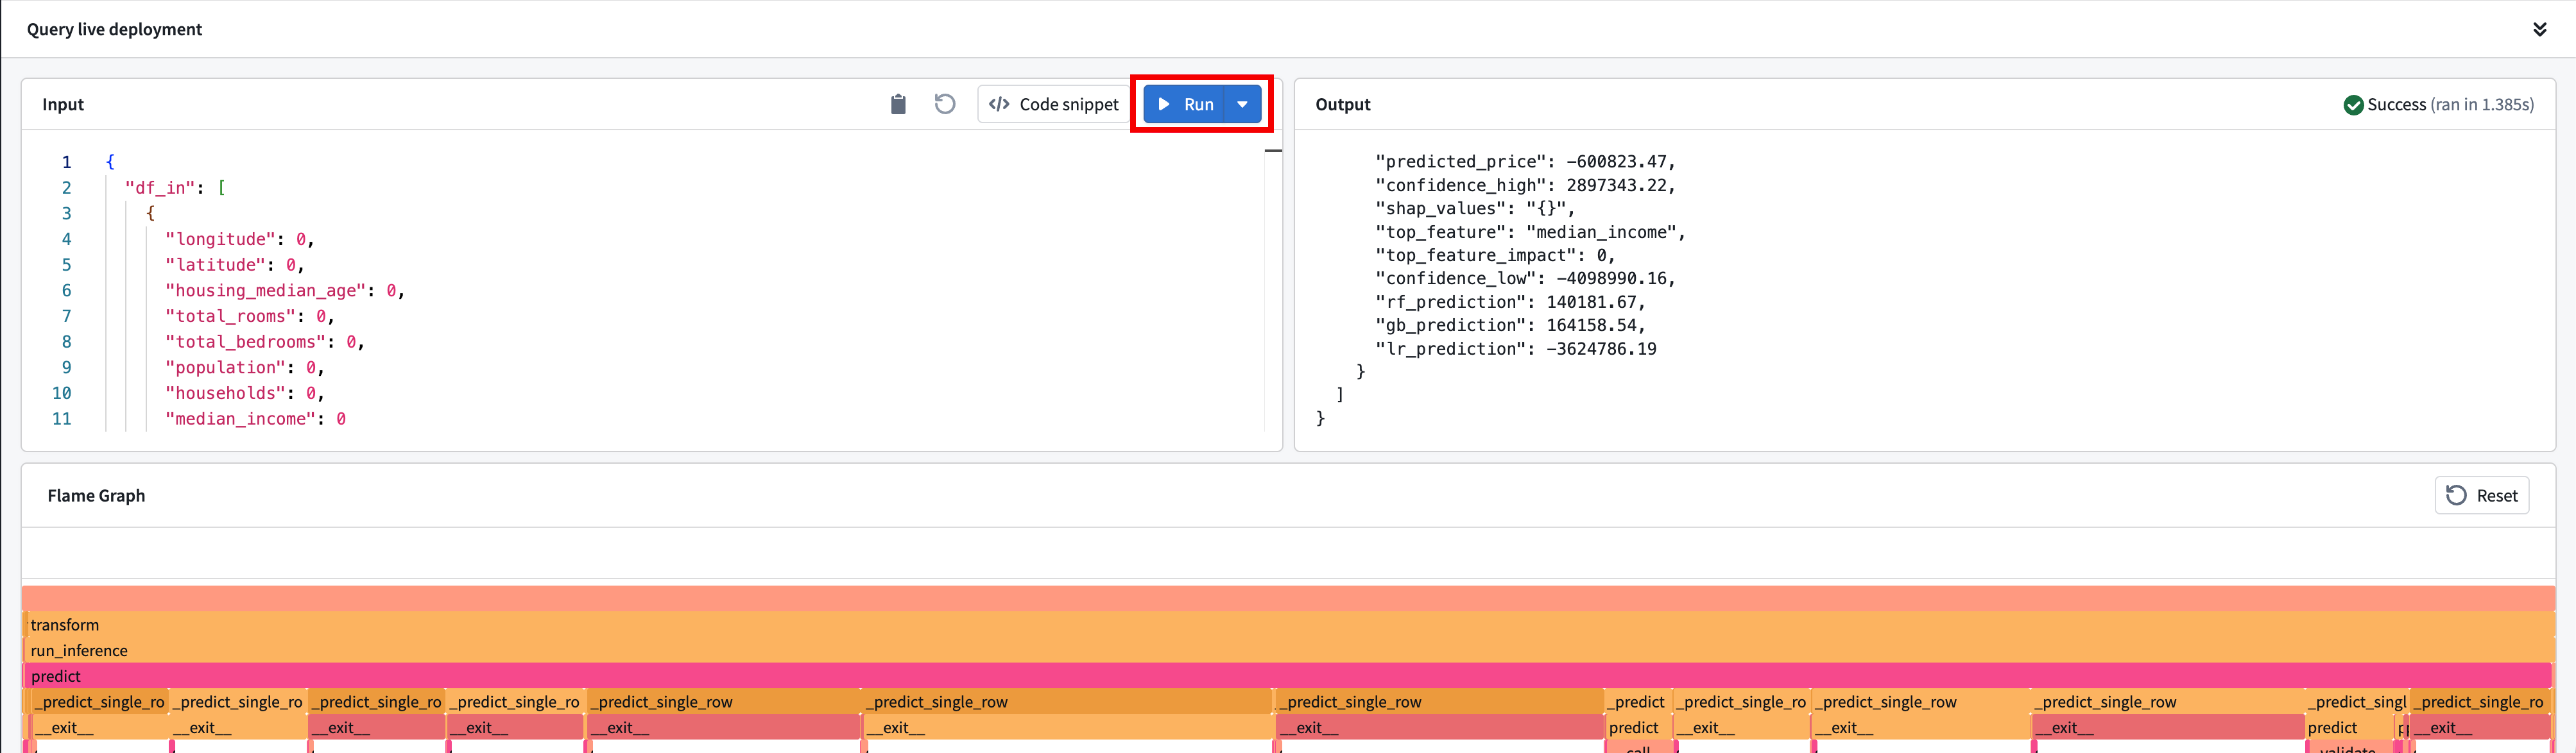Reset the Flame Graph view
This screenshot has width=2576, height=753.
(2481, 495)
